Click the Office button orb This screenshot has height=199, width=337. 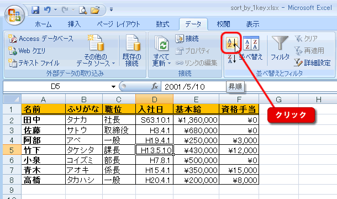pyautogui.click(x=14, y=15)
